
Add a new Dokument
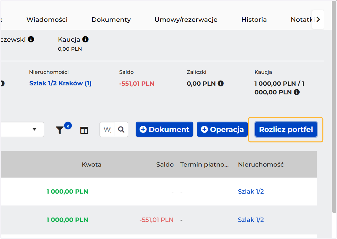pos(164,129)
